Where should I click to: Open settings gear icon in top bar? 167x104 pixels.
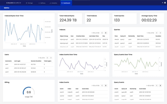pyautogui.click(x=165, y=3)
